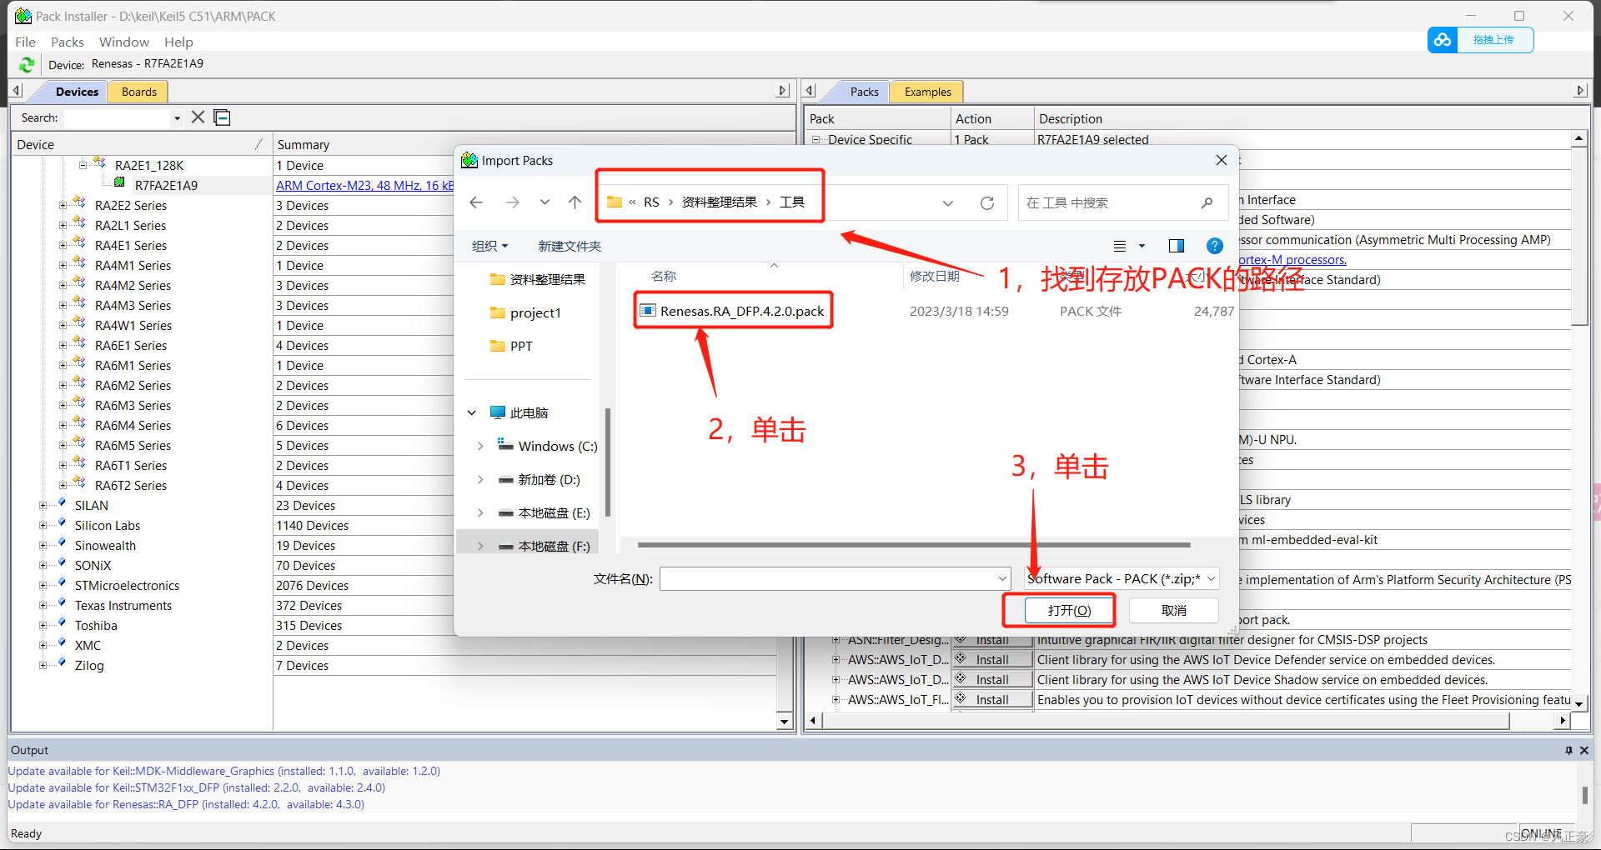Open the file name combo box dropdown
This screenshot has height=850, width=1601.
[1002, 578]
